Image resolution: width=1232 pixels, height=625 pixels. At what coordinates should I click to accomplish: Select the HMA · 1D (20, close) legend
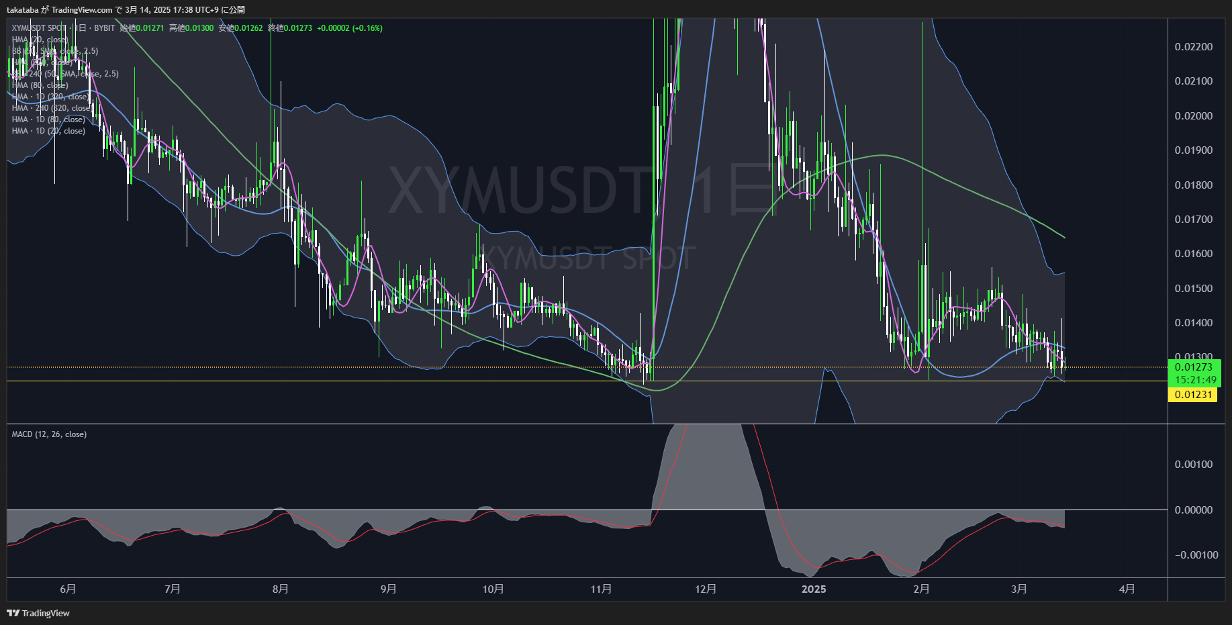coord(48,131)
